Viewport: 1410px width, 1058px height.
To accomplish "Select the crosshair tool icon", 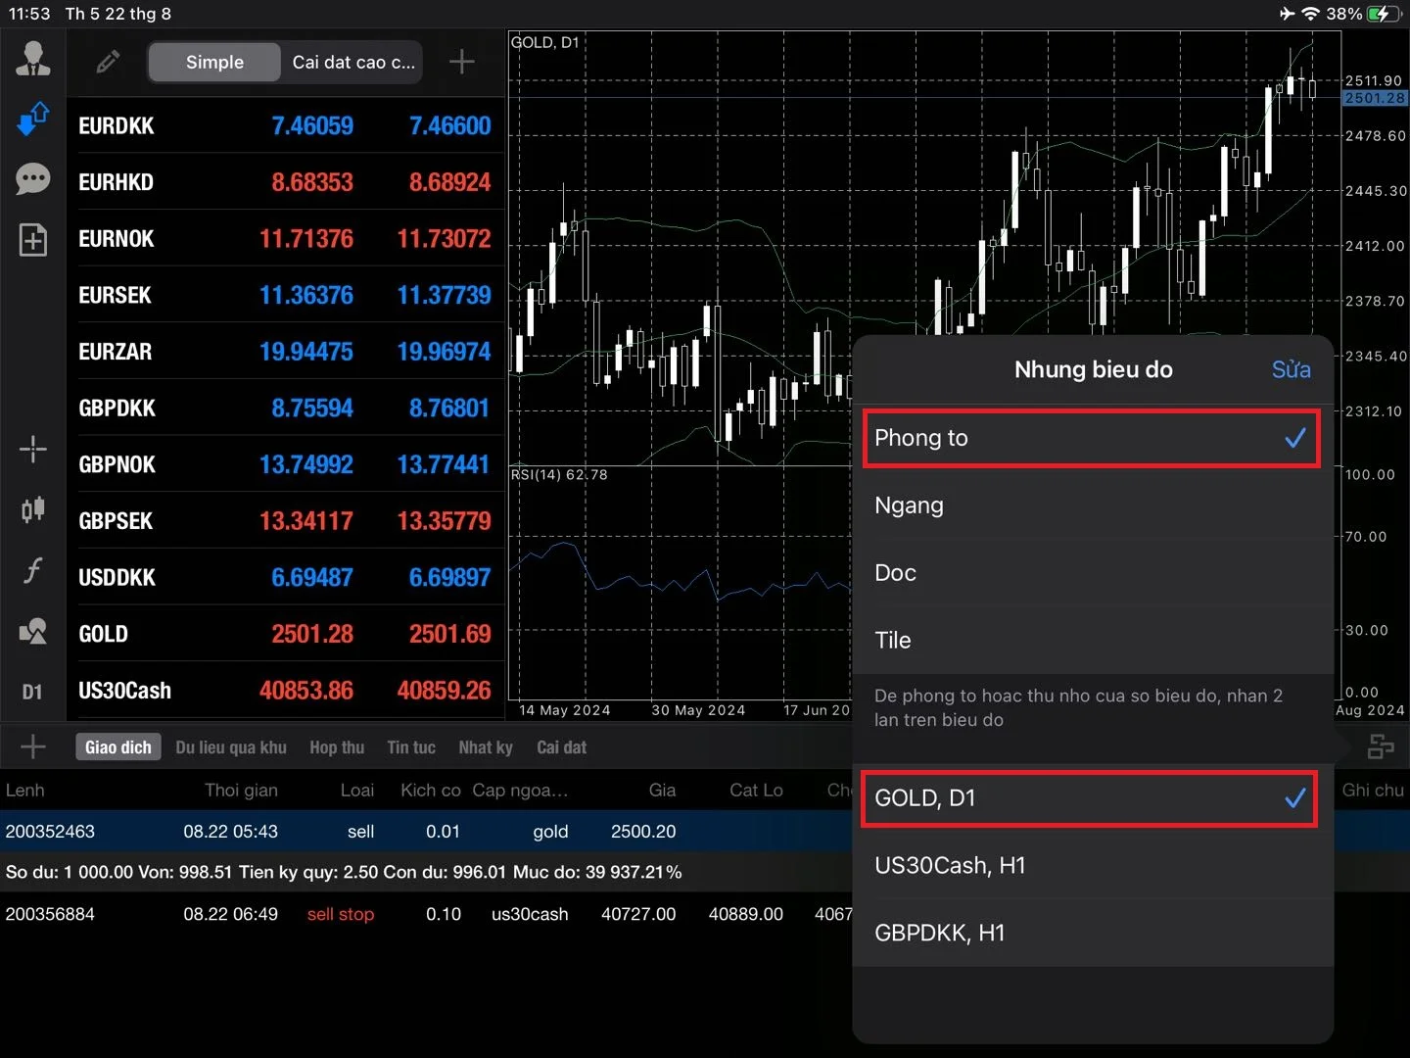I will click(x=33, y=450).
